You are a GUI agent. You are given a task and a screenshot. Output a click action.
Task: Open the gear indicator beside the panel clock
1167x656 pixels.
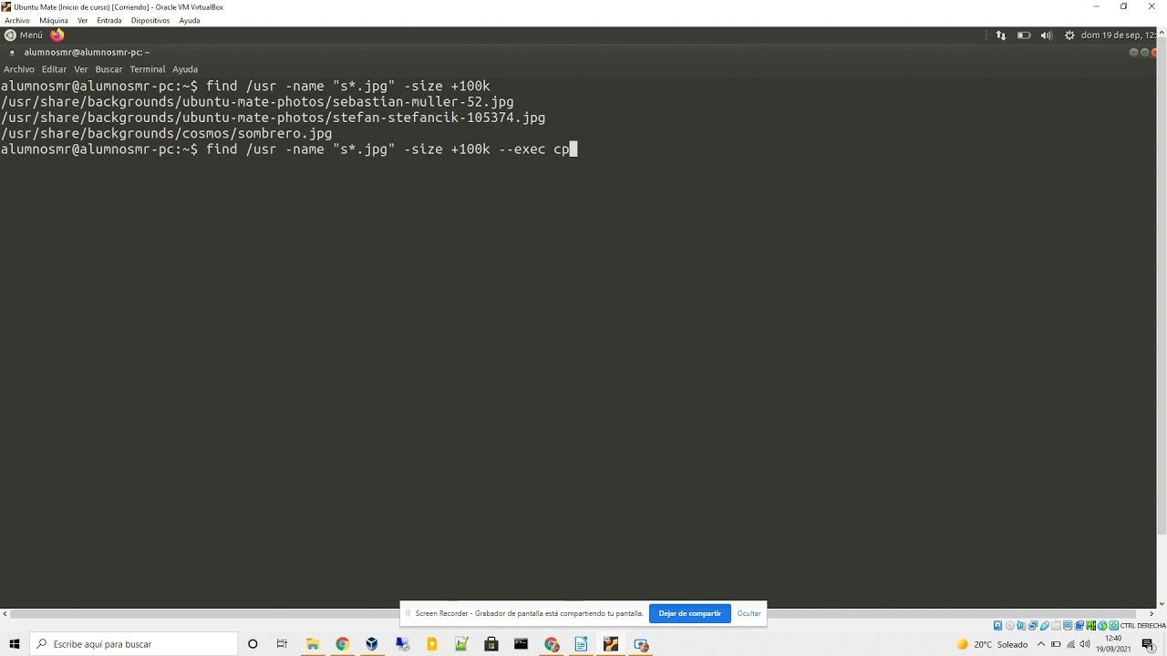pos(1069,35)
